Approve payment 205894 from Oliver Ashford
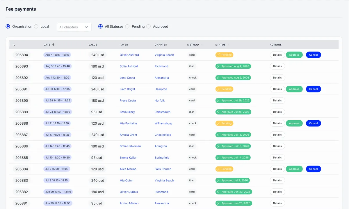This screenshot has width=349, height=209. point(294,55)
